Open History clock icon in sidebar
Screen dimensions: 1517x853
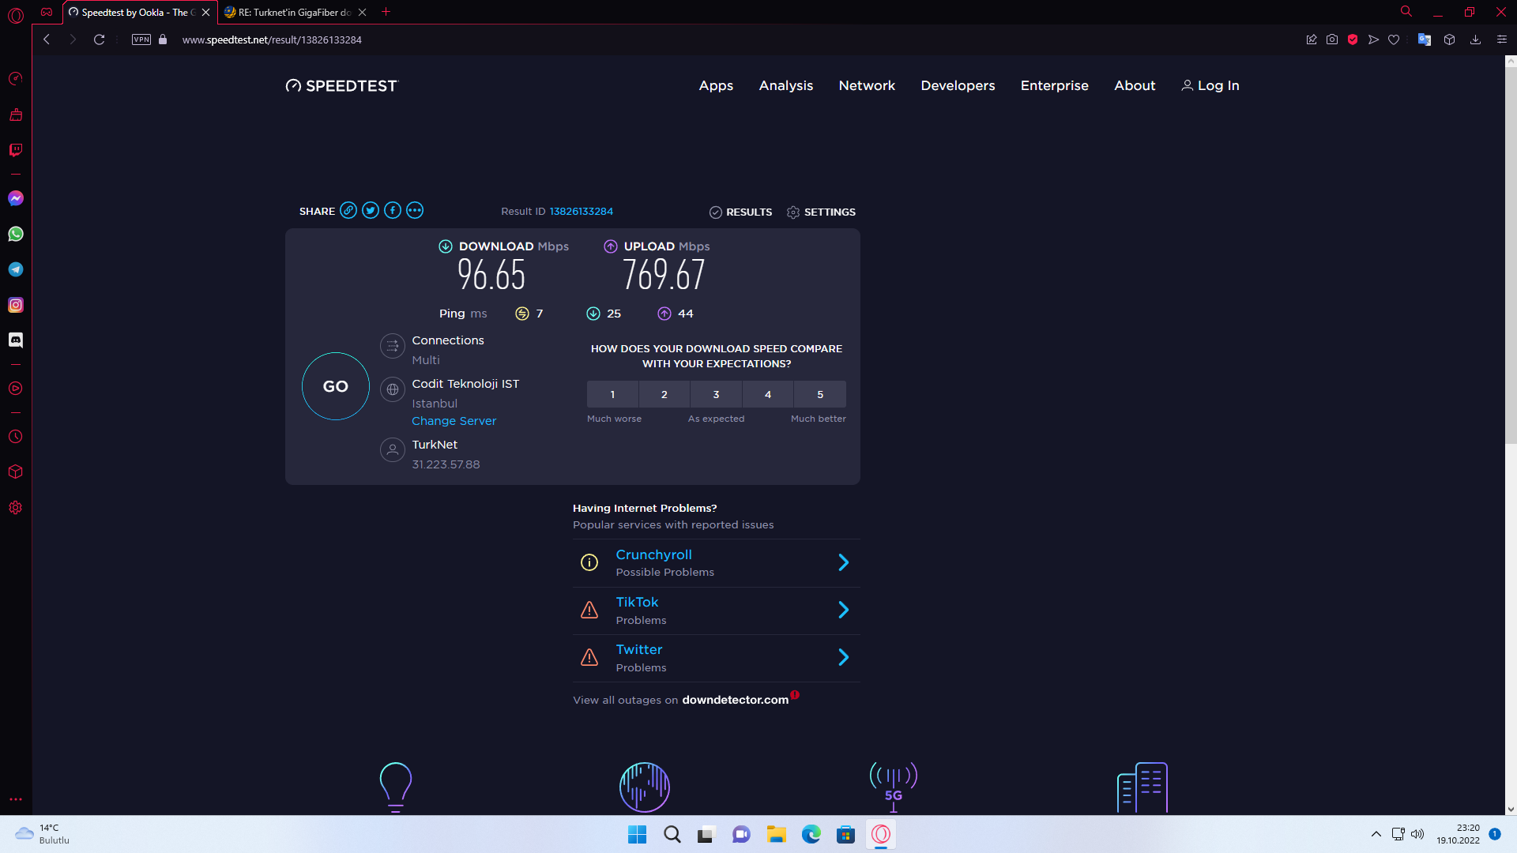coord(16,437)
